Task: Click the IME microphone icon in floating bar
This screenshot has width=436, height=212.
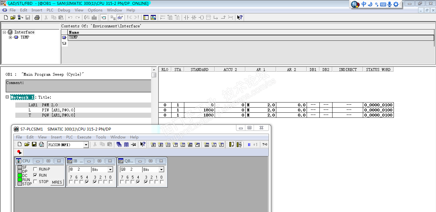Action: click(389, 4)
